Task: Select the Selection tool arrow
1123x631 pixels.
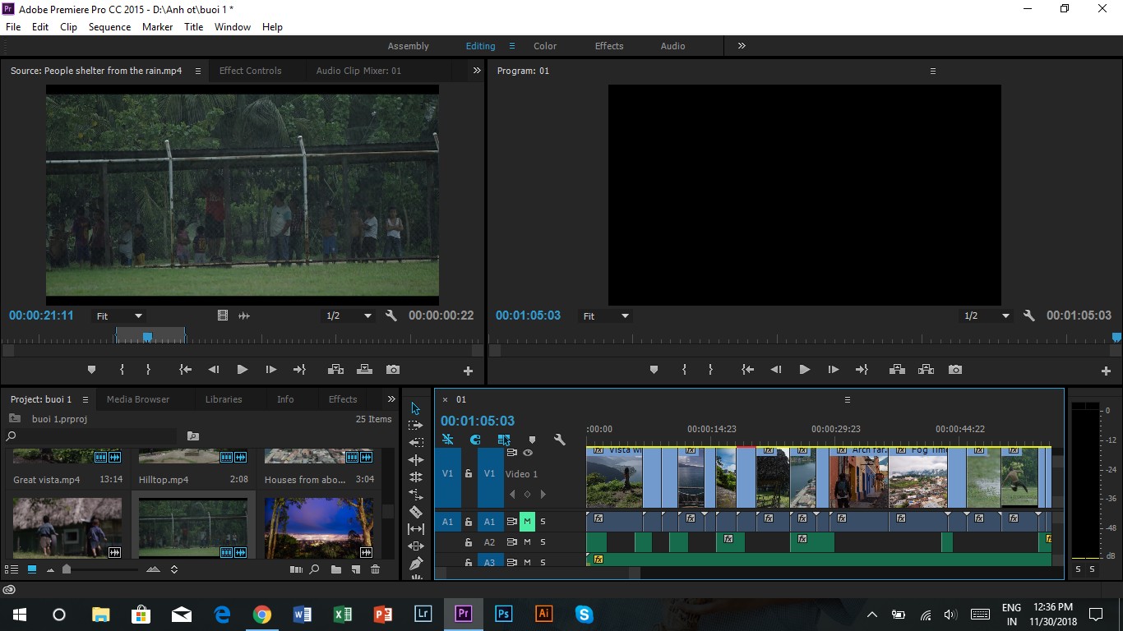Action: [415, 408]
